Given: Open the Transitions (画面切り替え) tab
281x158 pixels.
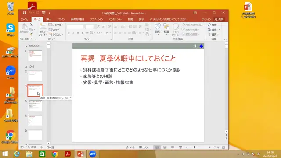Looking at the screenshot, I should pos(77,19).
